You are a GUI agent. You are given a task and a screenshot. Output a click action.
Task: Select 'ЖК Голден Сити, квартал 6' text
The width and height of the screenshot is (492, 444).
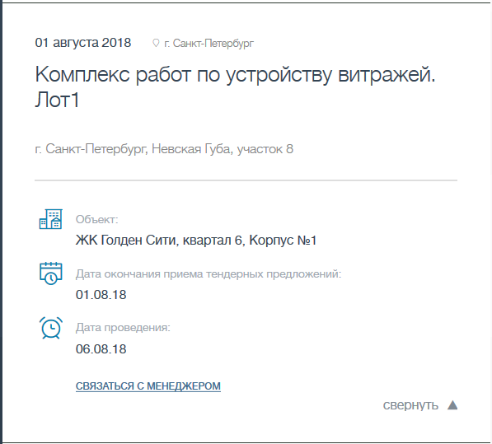pyautogui.click(x=159, y=241)
